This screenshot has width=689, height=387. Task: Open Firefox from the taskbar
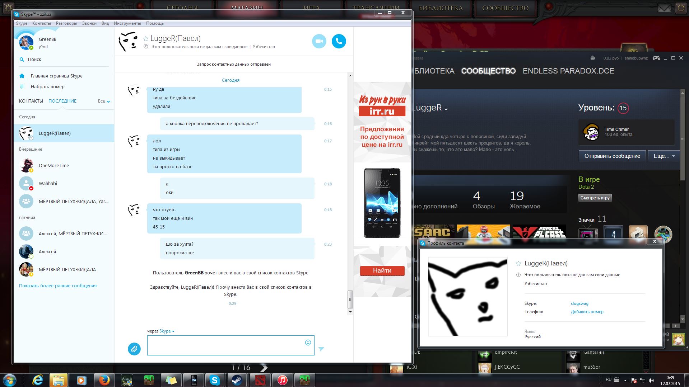point(104,380)
